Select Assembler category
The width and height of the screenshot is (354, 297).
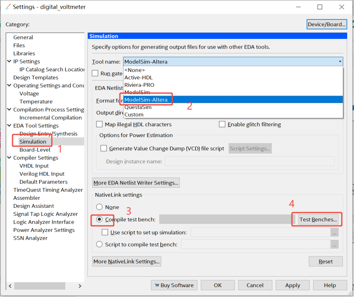(x=27, y=198)
